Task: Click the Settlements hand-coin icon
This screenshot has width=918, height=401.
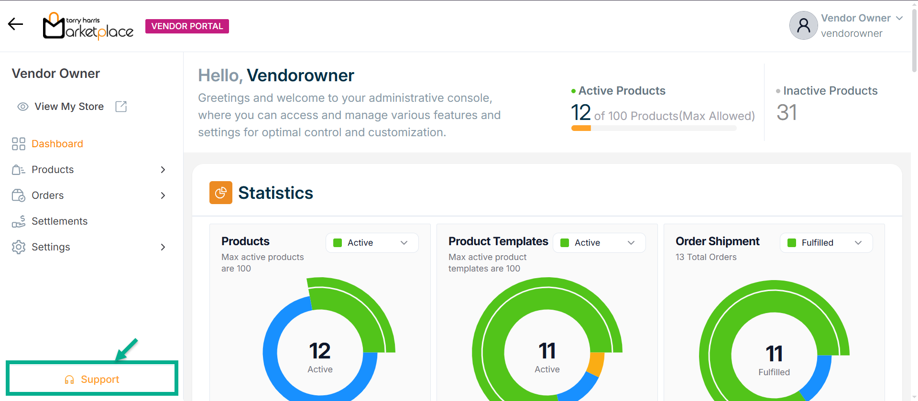Action: (19, 221)
